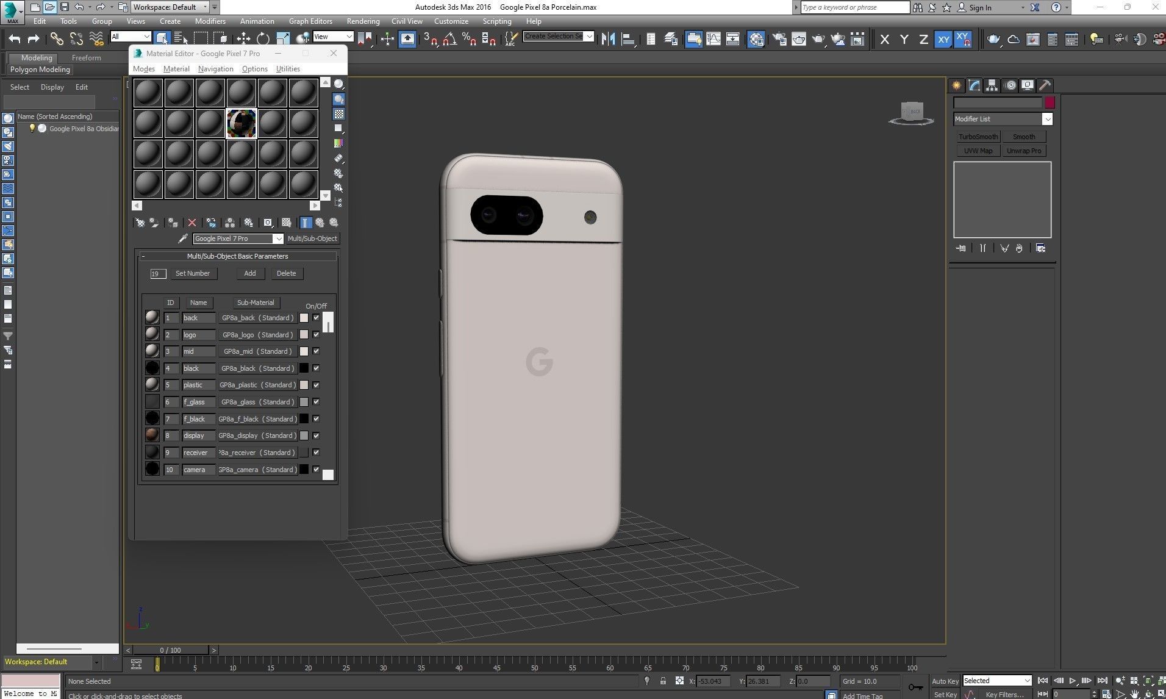Click the Set Number button

[193, 273]
